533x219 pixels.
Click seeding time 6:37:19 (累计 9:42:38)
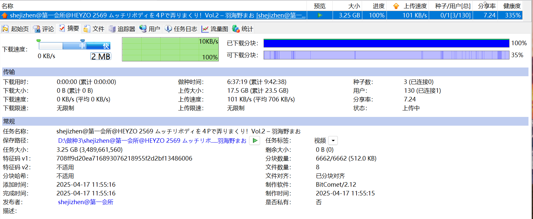tap(256, 82)
